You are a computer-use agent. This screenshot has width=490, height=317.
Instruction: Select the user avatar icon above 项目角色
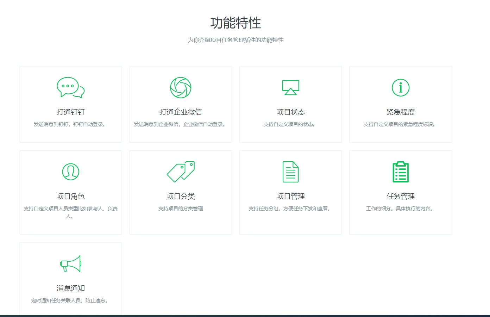[71, 172]
